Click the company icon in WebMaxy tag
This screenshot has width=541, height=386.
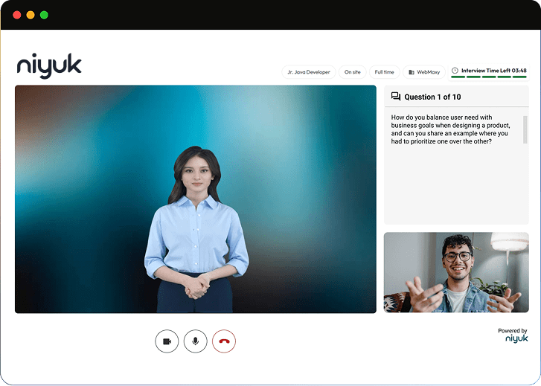pyautogui.click(x=412, y=72)
